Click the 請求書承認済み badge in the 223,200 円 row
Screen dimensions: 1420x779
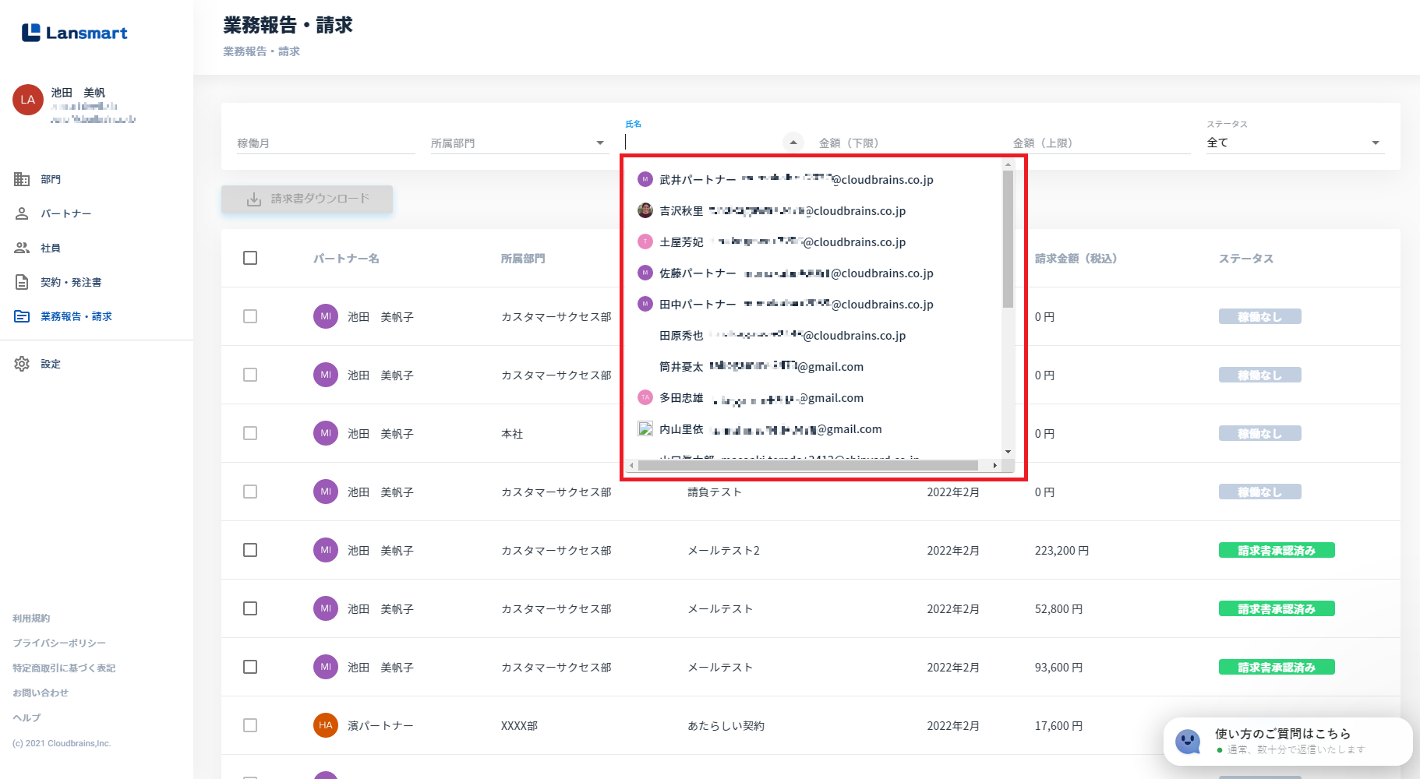point(1277,550)
